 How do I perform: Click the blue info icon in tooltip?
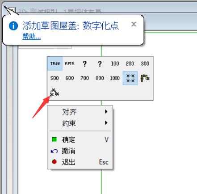13,26
